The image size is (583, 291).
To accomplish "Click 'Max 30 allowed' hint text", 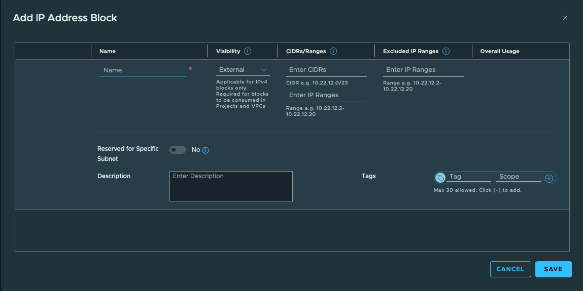I will tap(477, 190).
